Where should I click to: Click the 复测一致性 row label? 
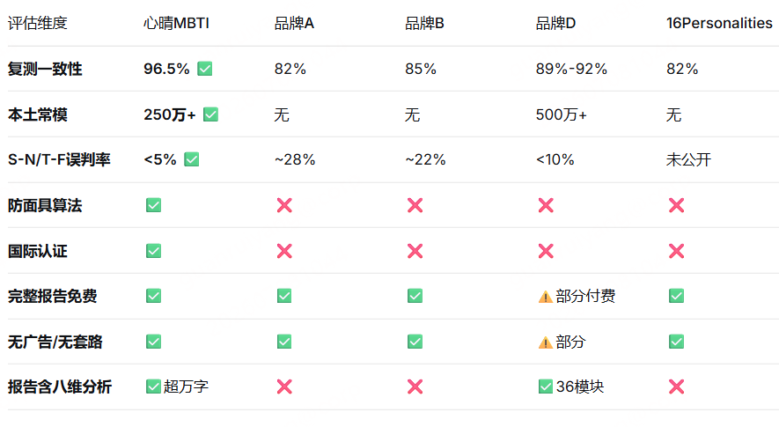tap(45, 69)
